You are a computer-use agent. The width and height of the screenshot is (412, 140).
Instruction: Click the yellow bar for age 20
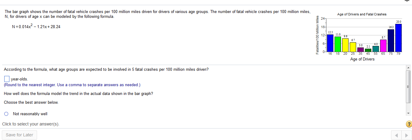point(345,45)
